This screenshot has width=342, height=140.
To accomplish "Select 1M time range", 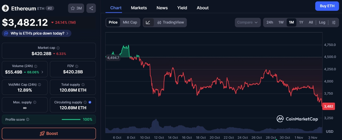I will [291, 22].
